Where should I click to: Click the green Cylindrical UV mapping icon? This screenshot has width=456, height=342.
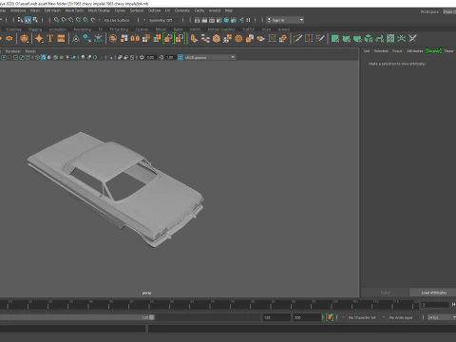[x=347, y=39]
